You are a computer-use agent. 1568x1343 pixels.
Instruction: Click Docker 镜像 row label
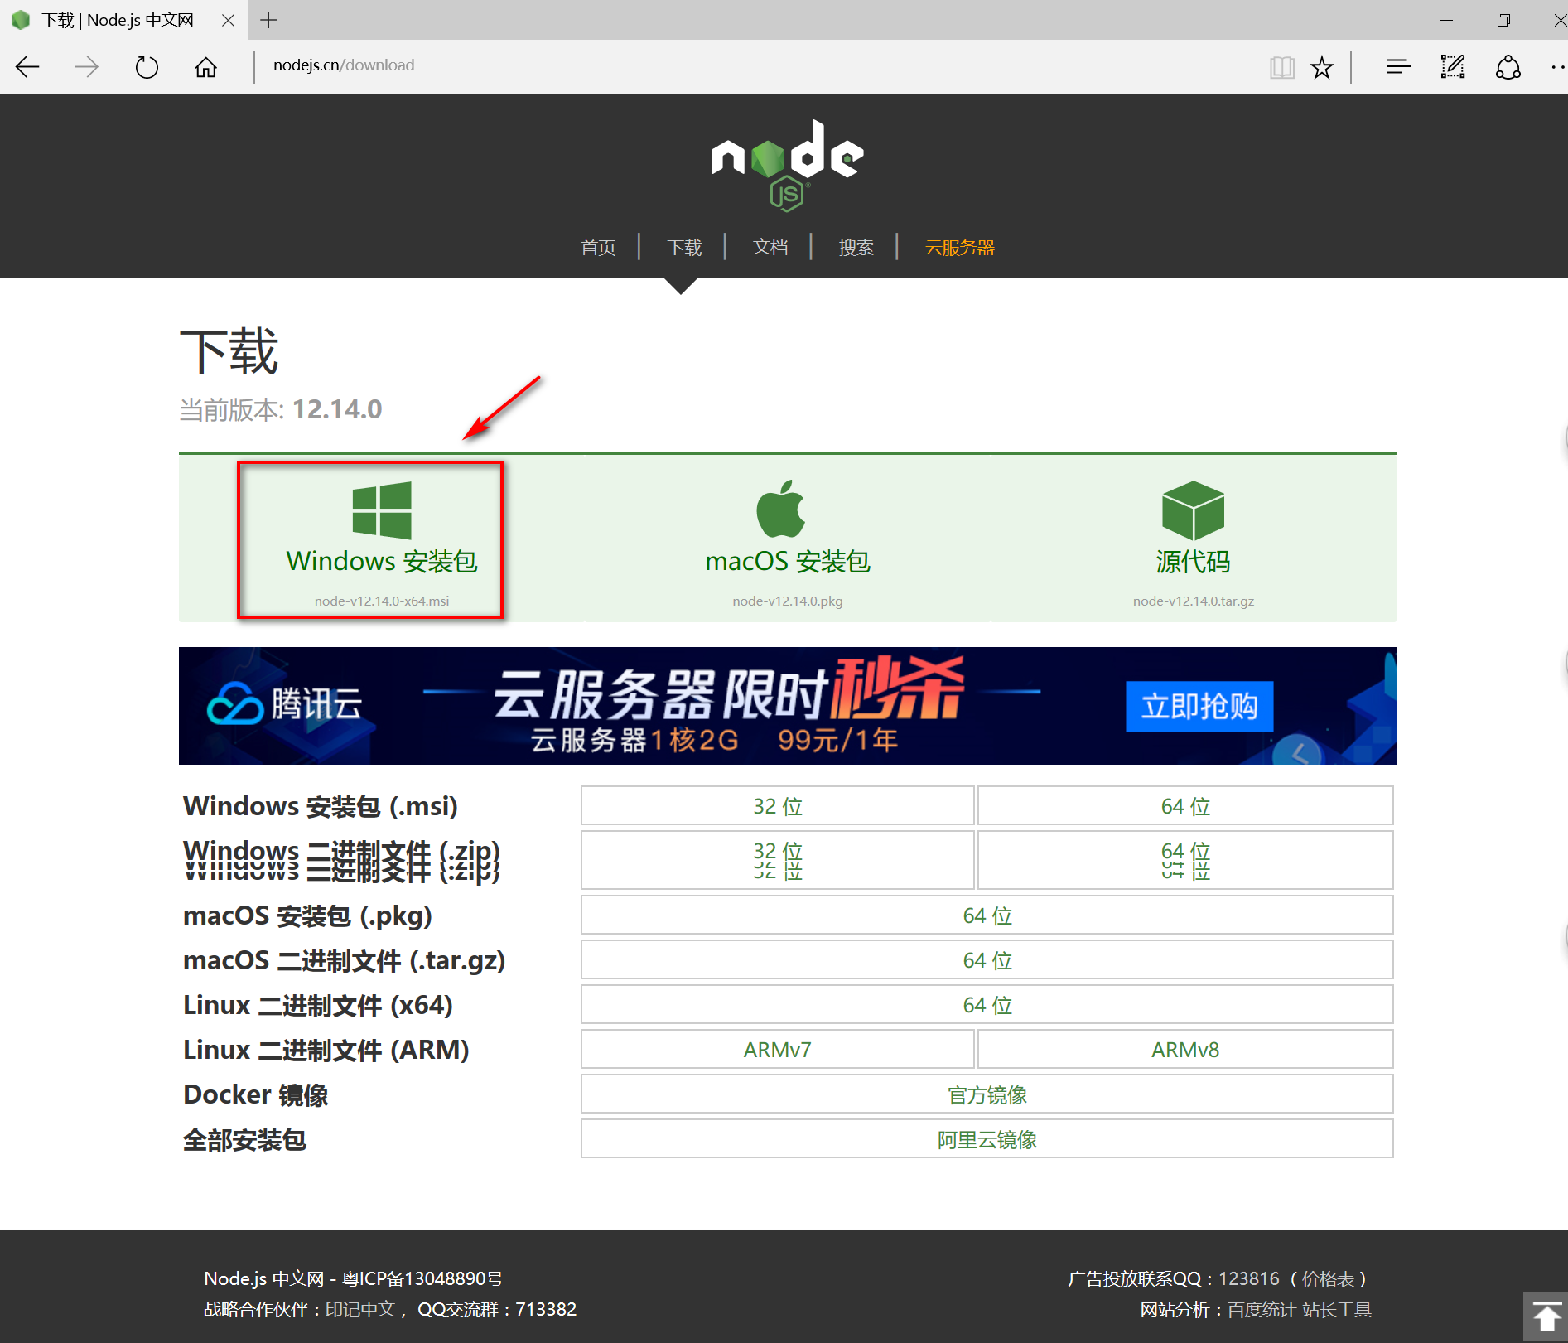click(x=256, y=1094)
